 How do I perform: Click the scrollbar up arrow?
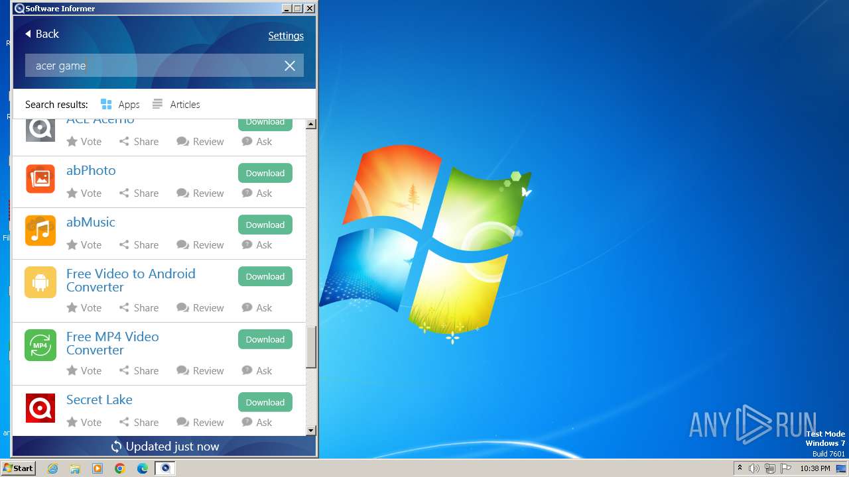(311, 125)
